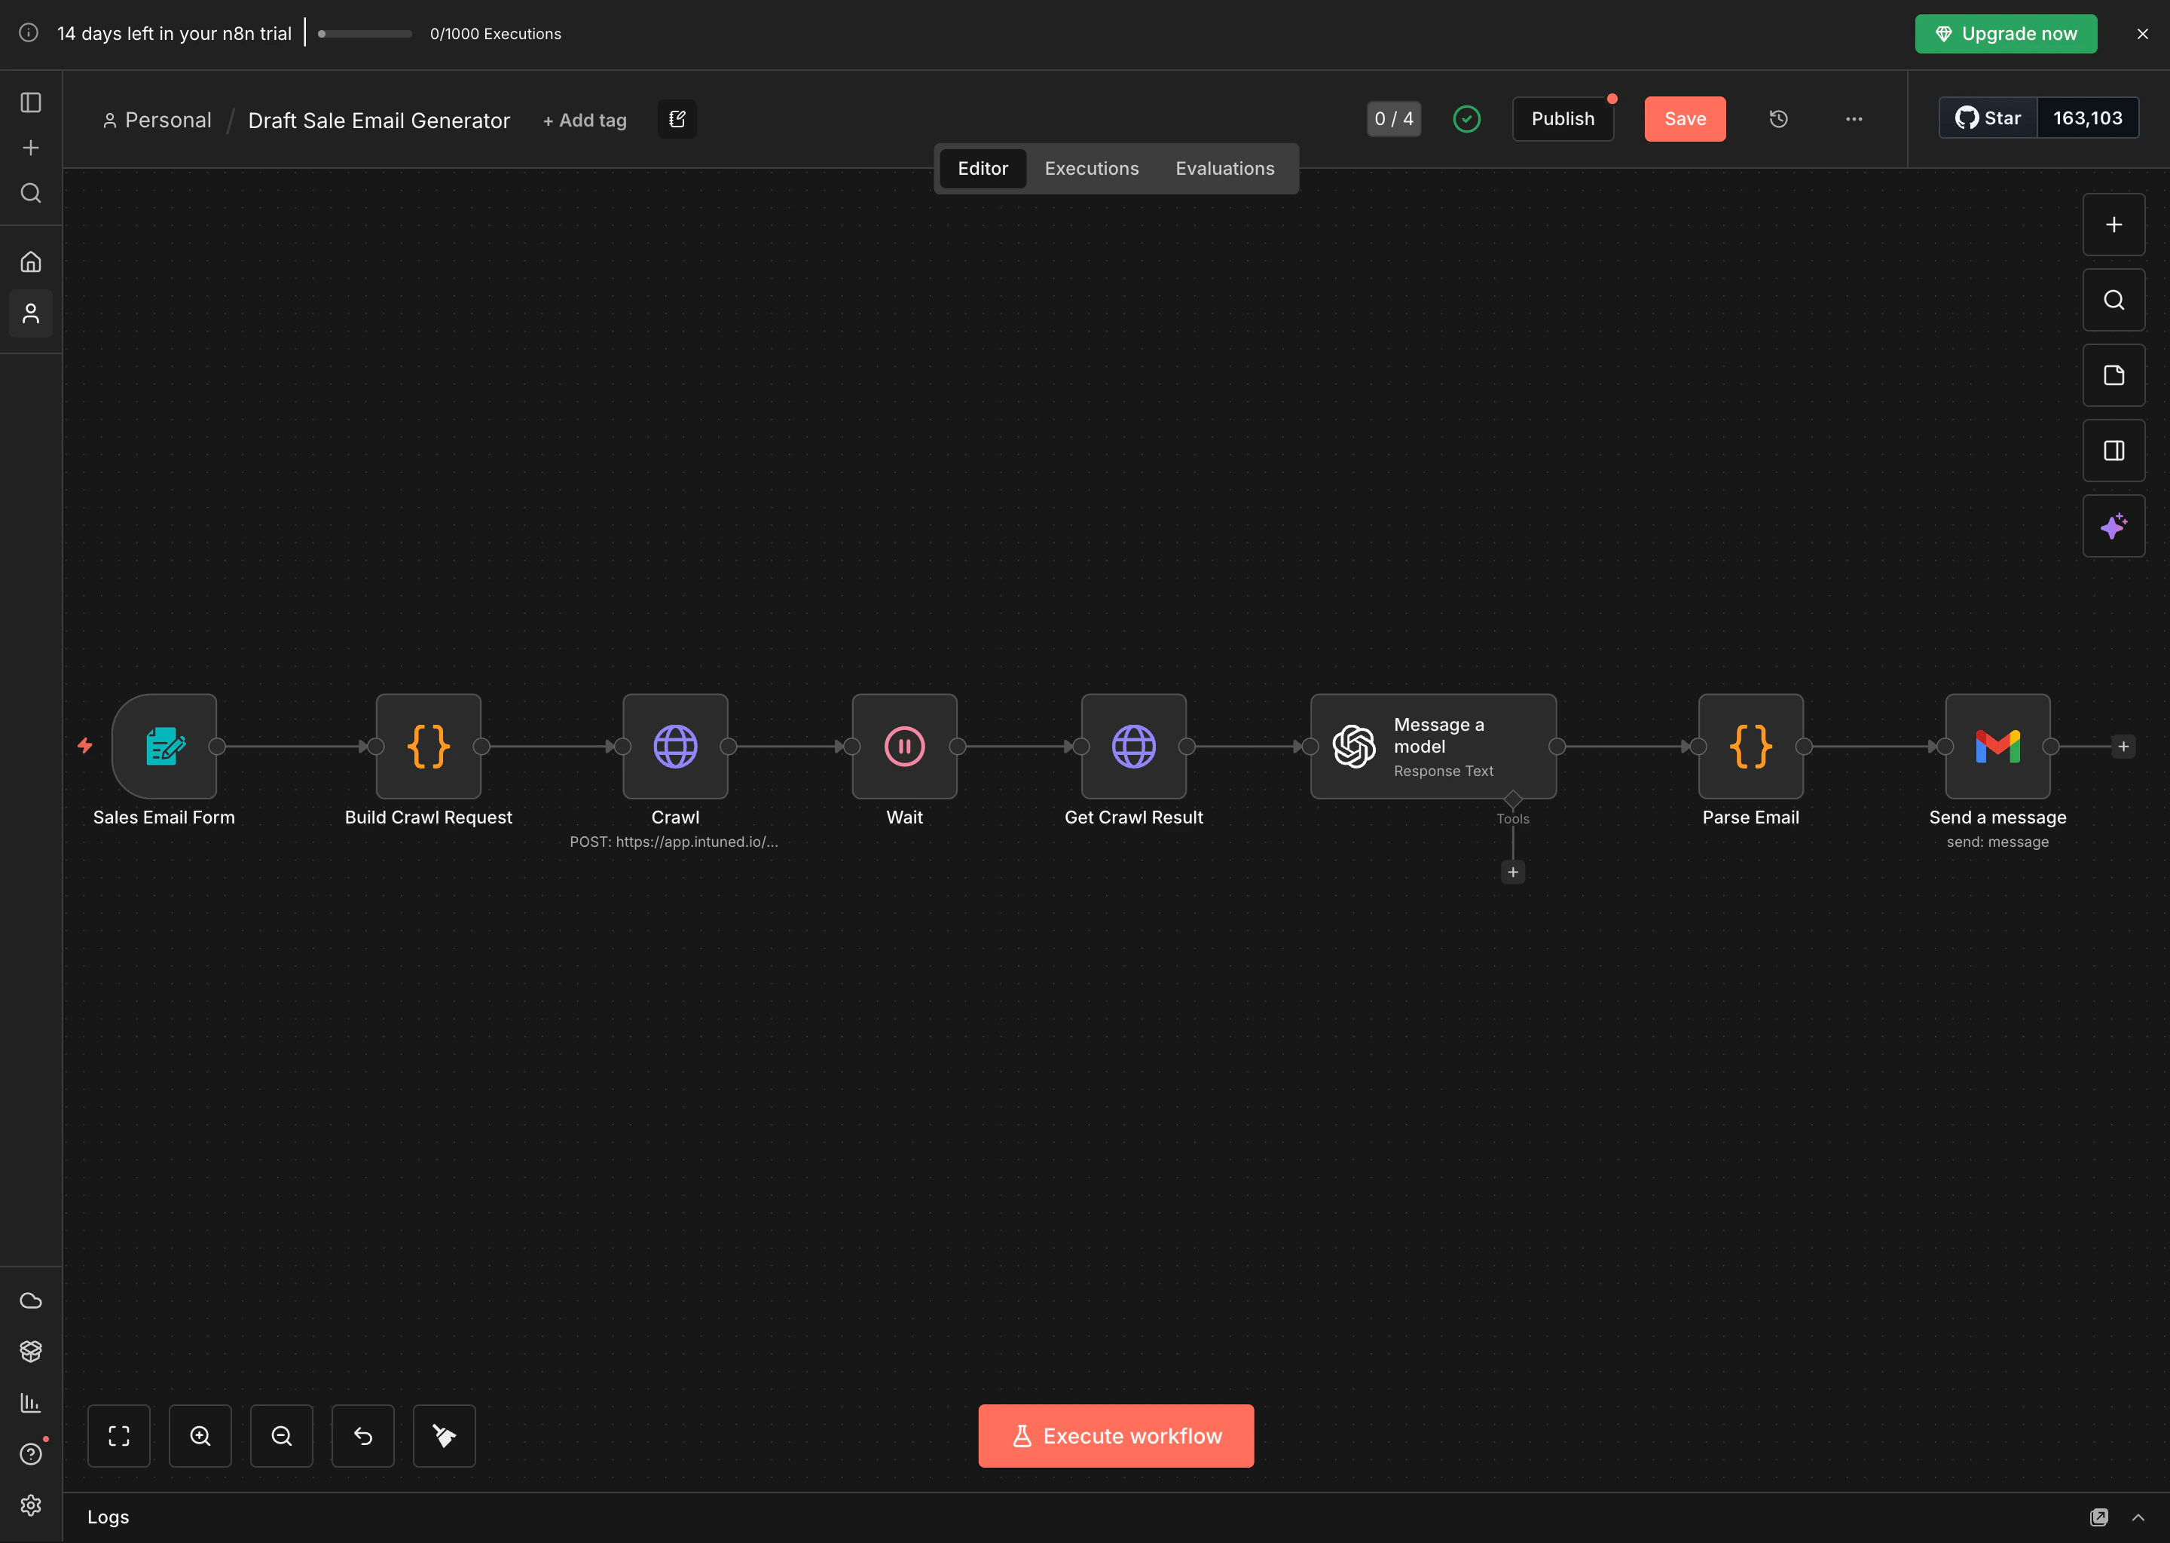Zoom out on the canvas

click(281, 1435)
